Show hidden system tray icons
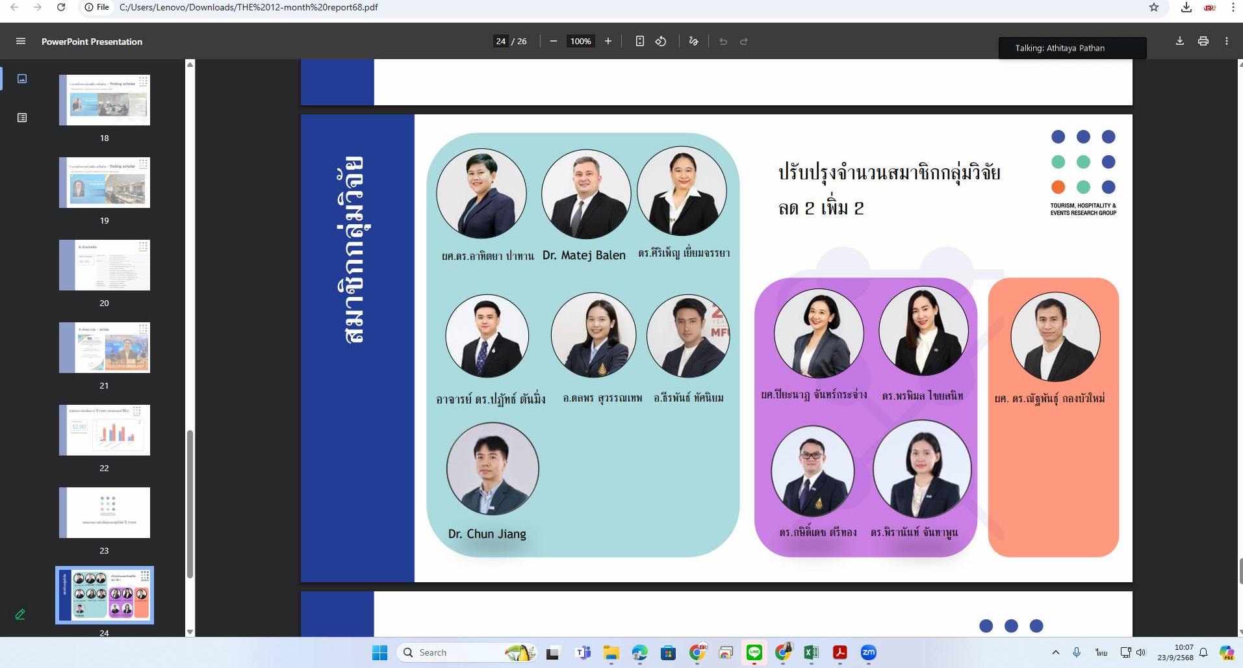 (x=1055, y=652)
